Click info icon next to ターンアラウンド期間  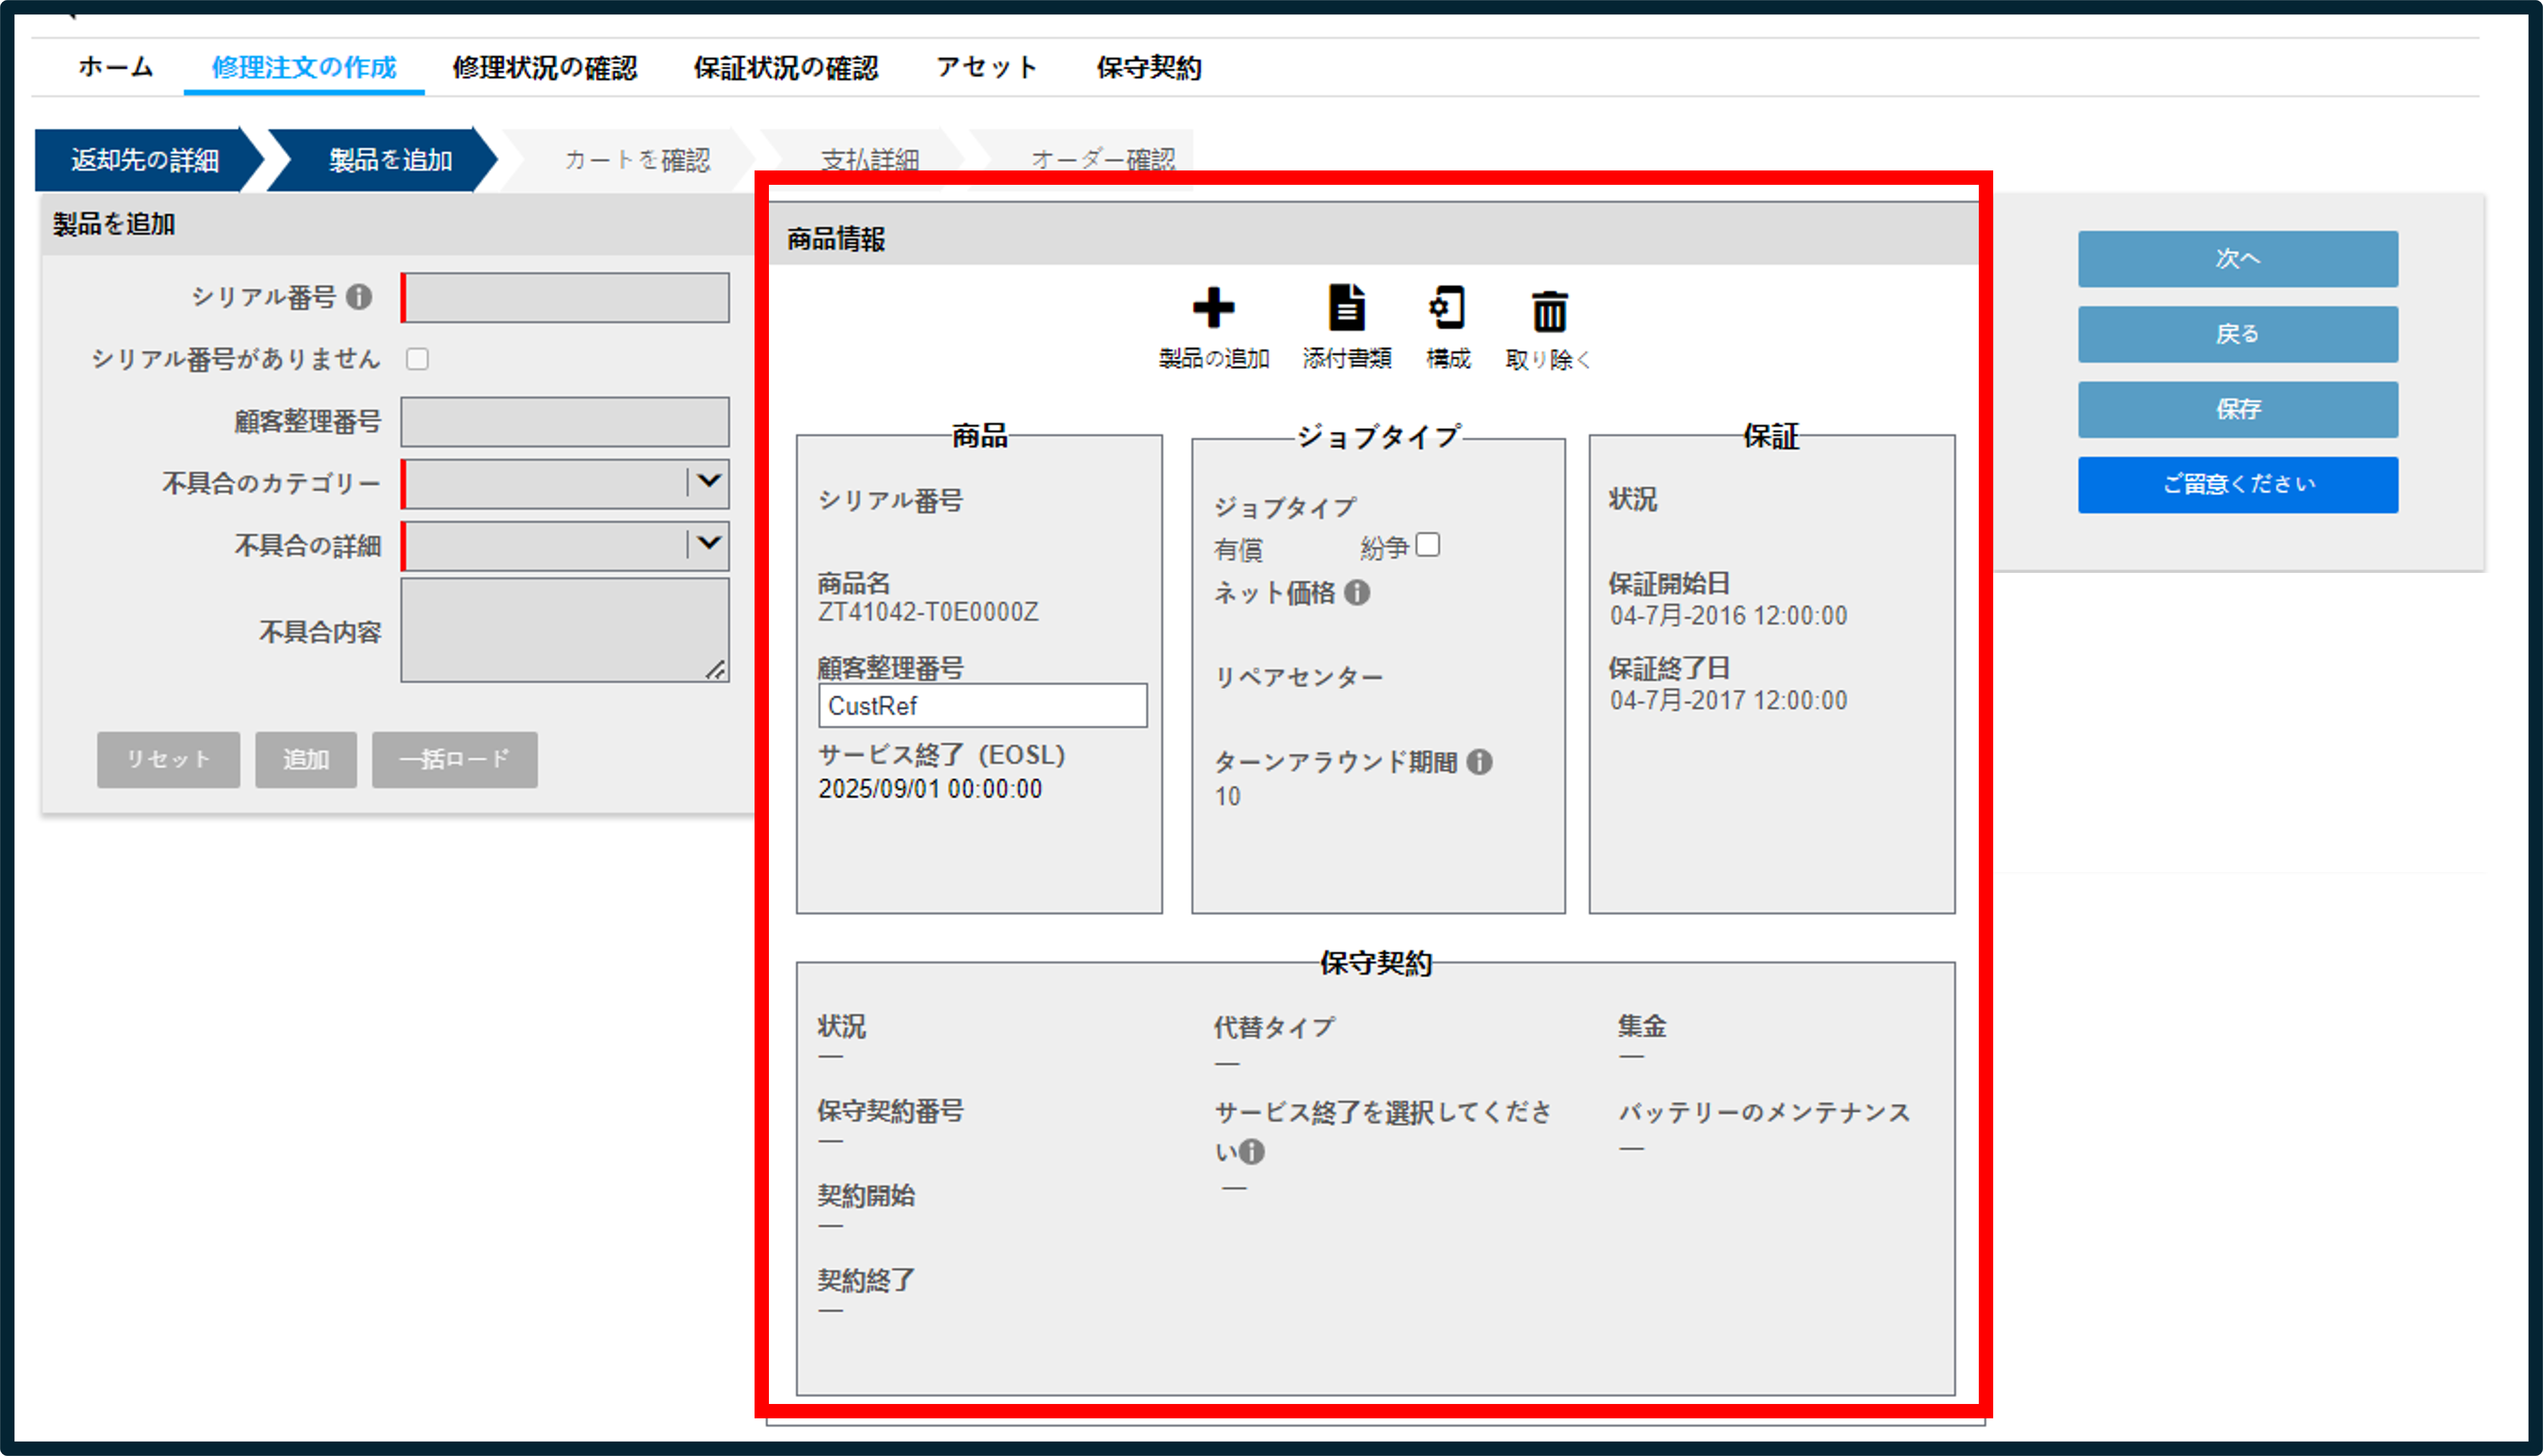[x=1480, y=762]
